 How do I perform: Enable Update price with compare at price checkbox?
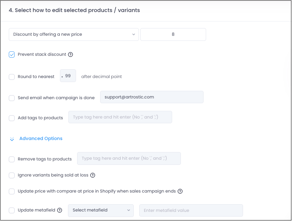pos(12,191)
